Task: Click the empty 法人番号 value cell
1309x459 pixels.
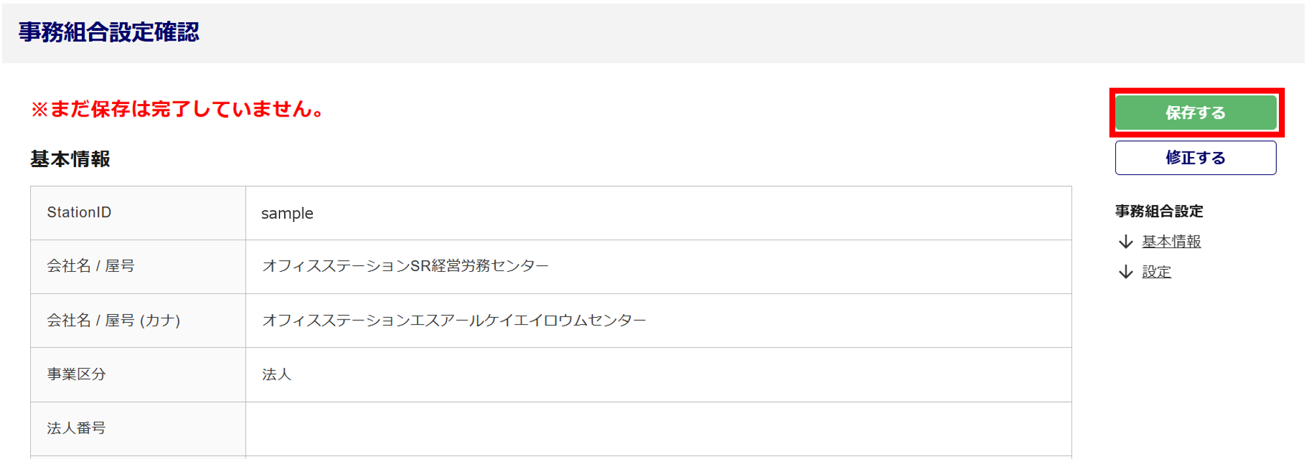Action: [658, 428]
